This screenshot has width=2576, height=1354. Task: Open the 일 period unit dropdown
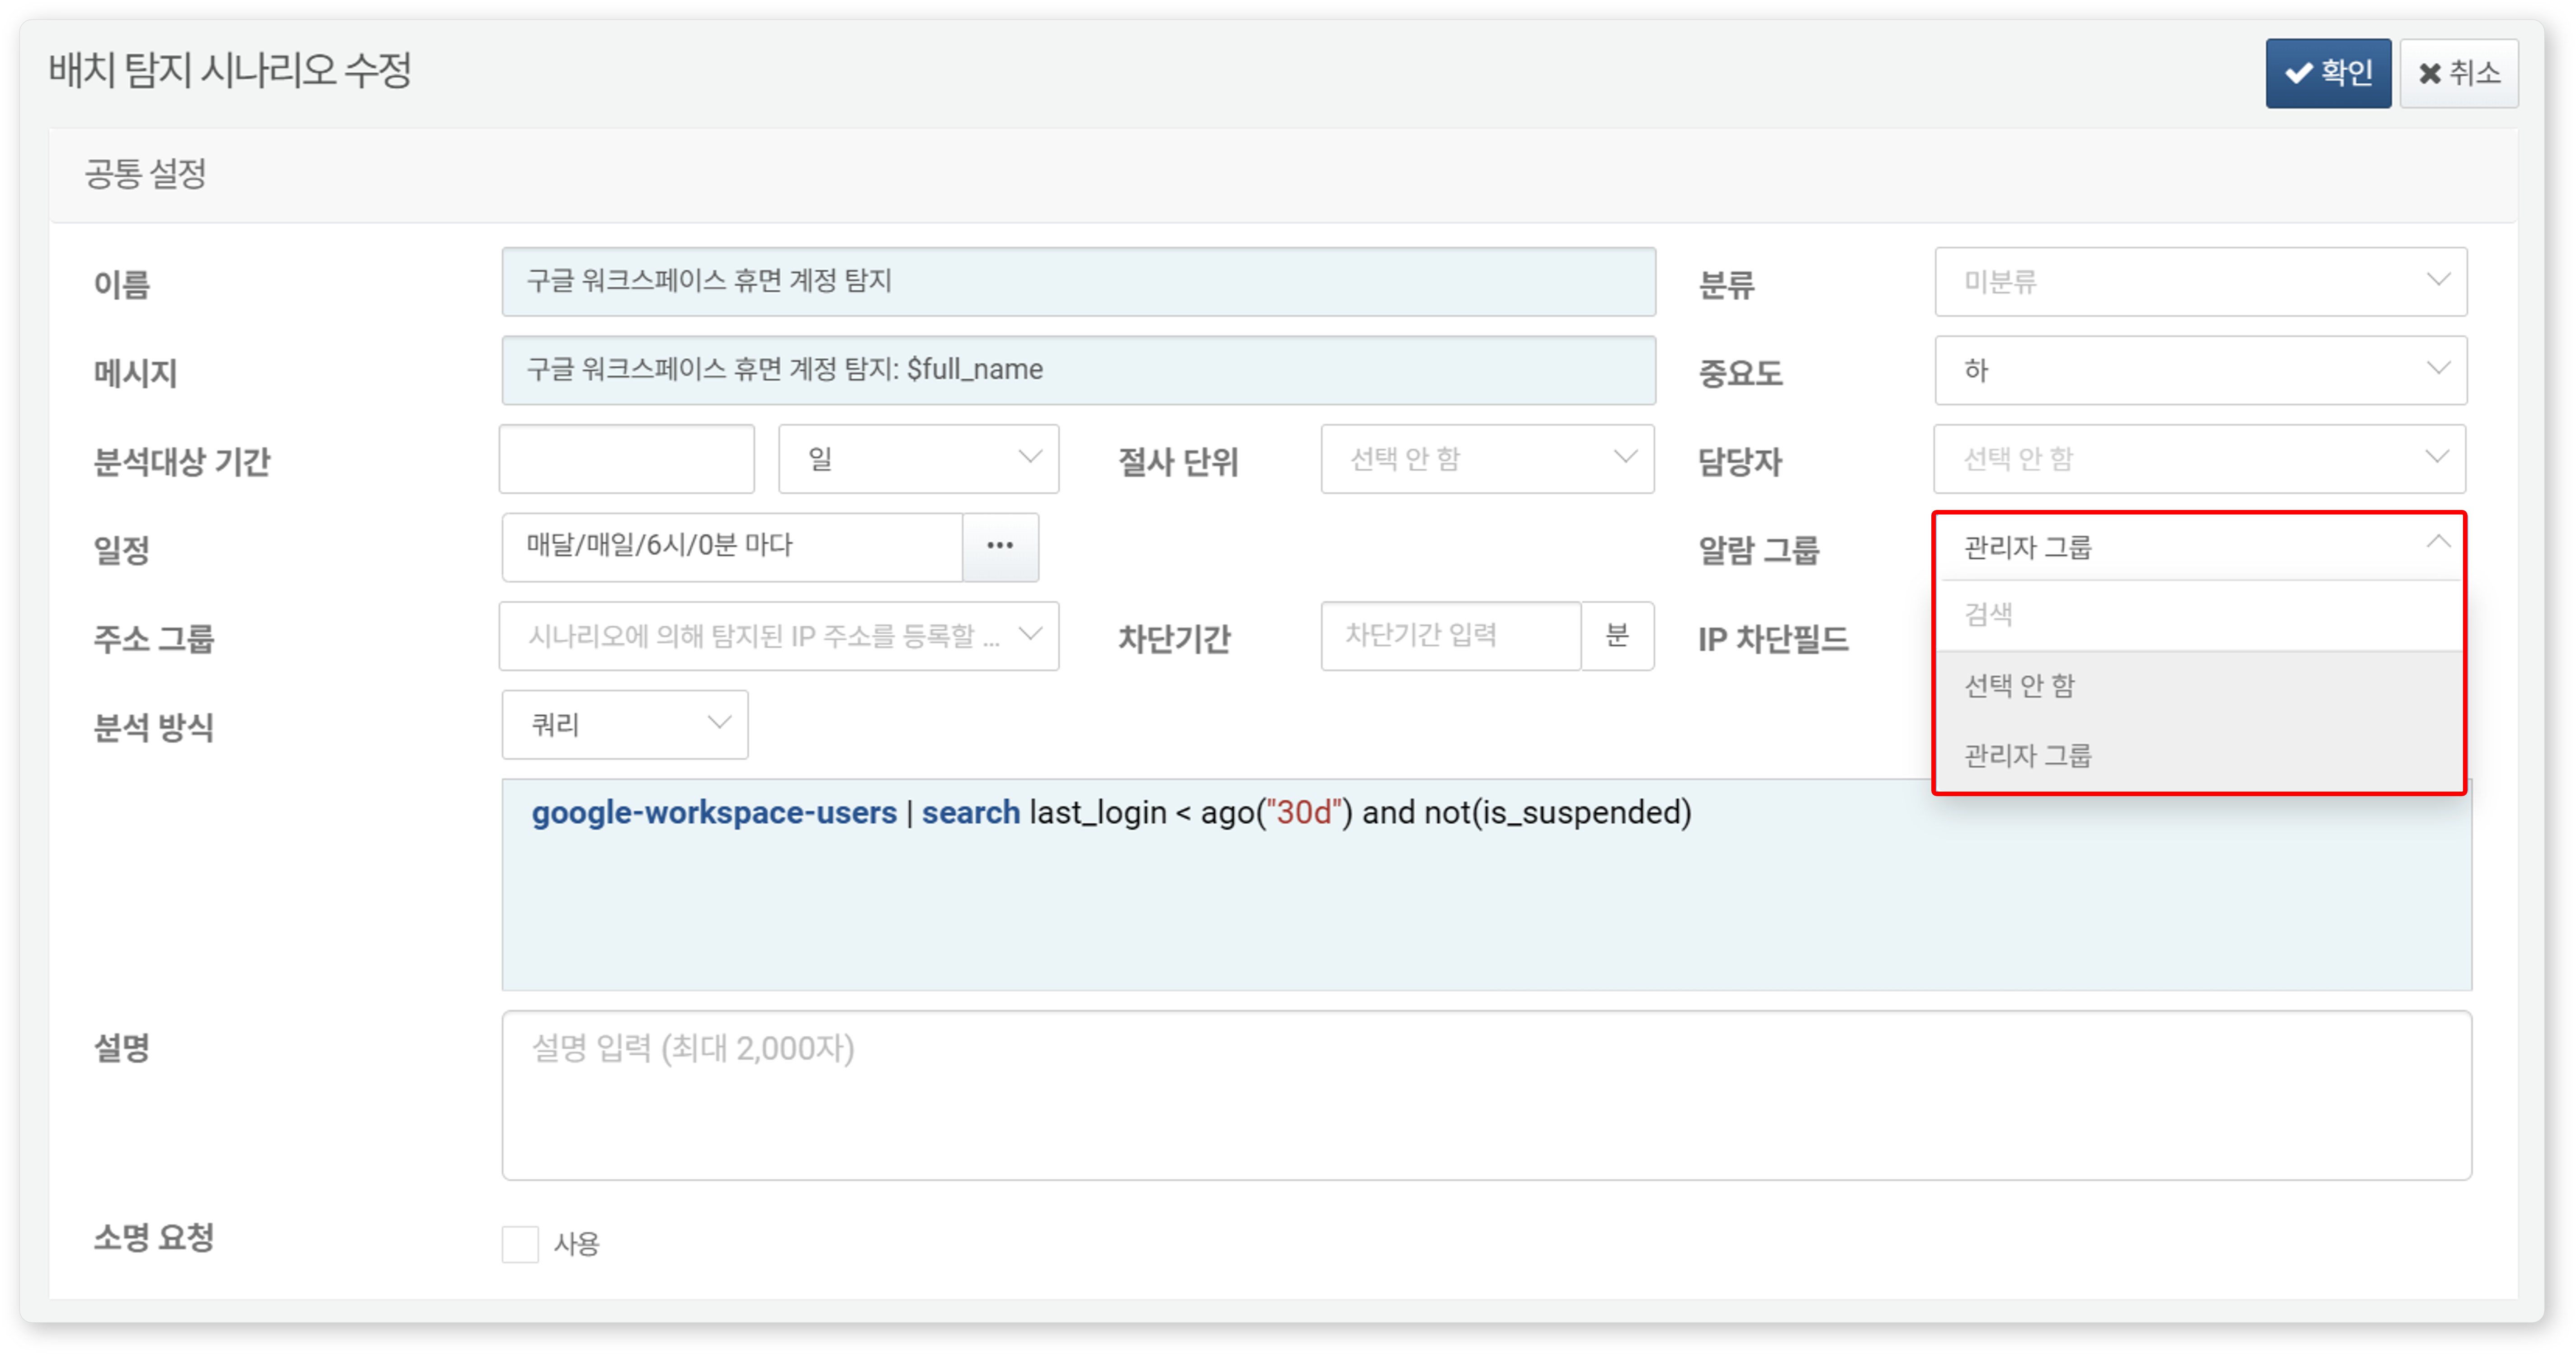[918, 459]
